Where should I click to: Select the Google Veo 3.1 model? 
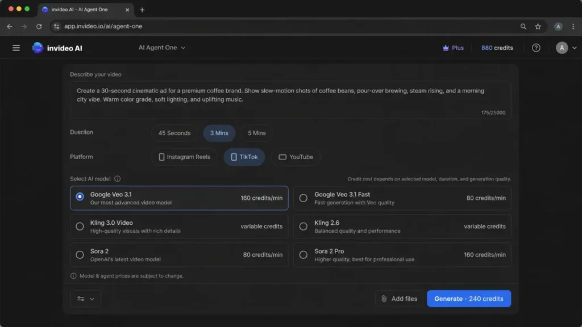click(179, 198)
